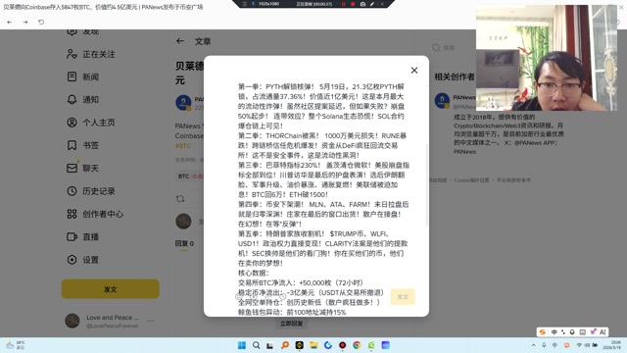Click the BTC price tag chip

click(x=189, y=176)
